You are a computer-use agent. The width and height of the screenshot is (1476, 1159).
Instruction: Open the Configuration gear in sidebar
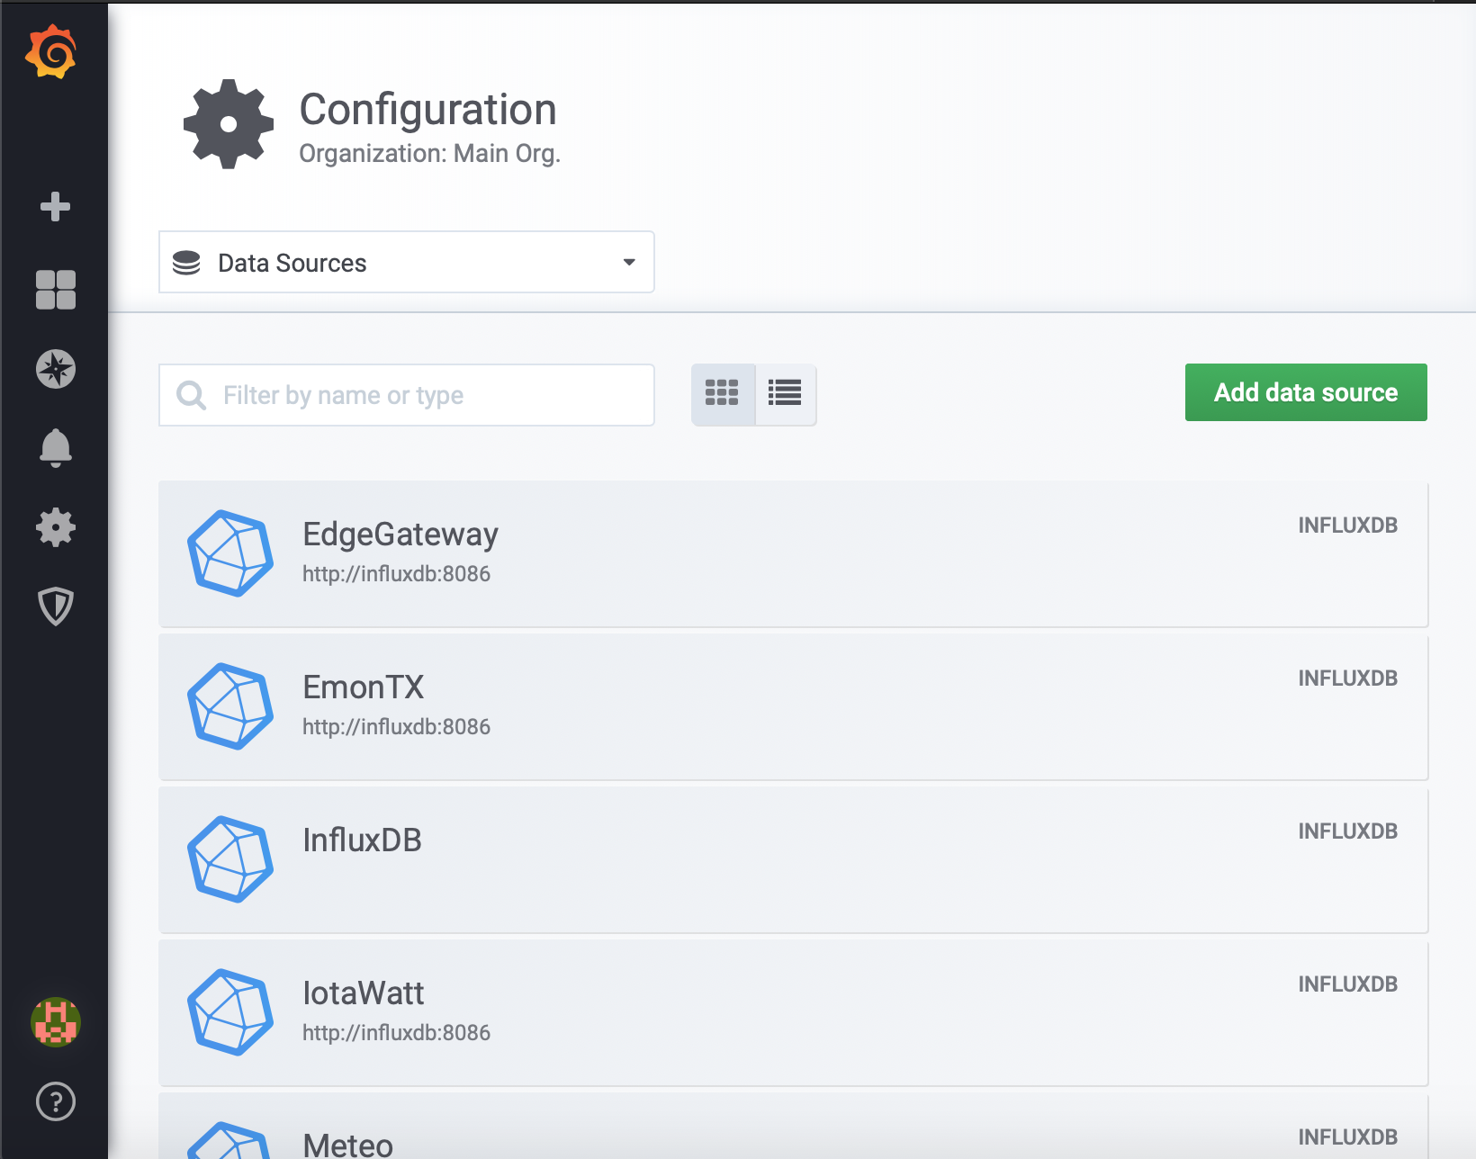(55, 527)
